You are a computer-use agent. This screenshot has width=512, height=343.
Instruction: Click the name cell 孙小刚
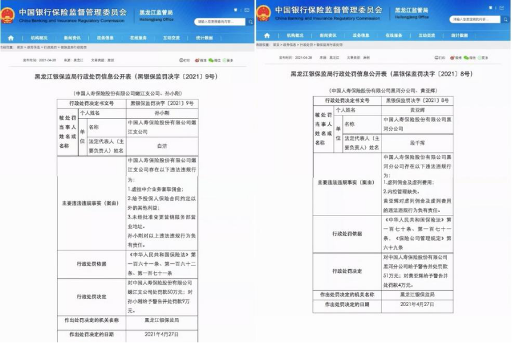(x=162, y=113)
